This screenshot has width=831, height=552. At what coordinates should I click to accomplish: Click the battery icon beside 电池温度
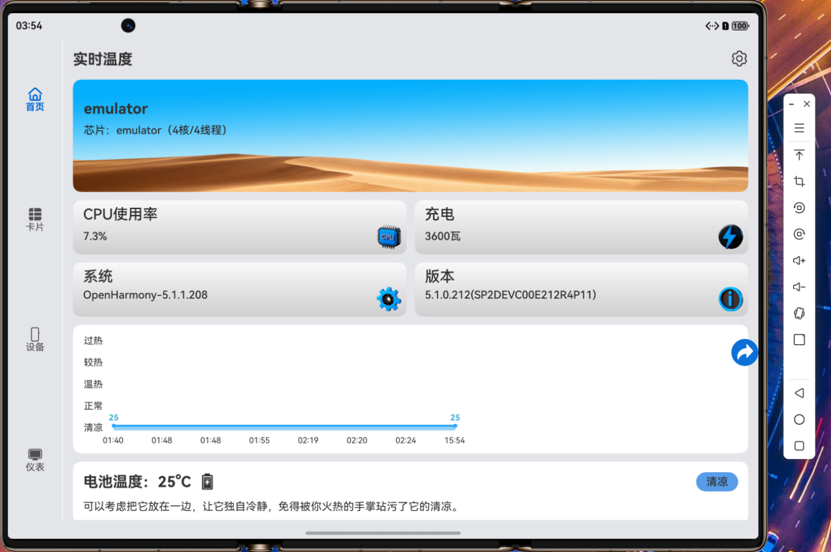tap(206, 481)
